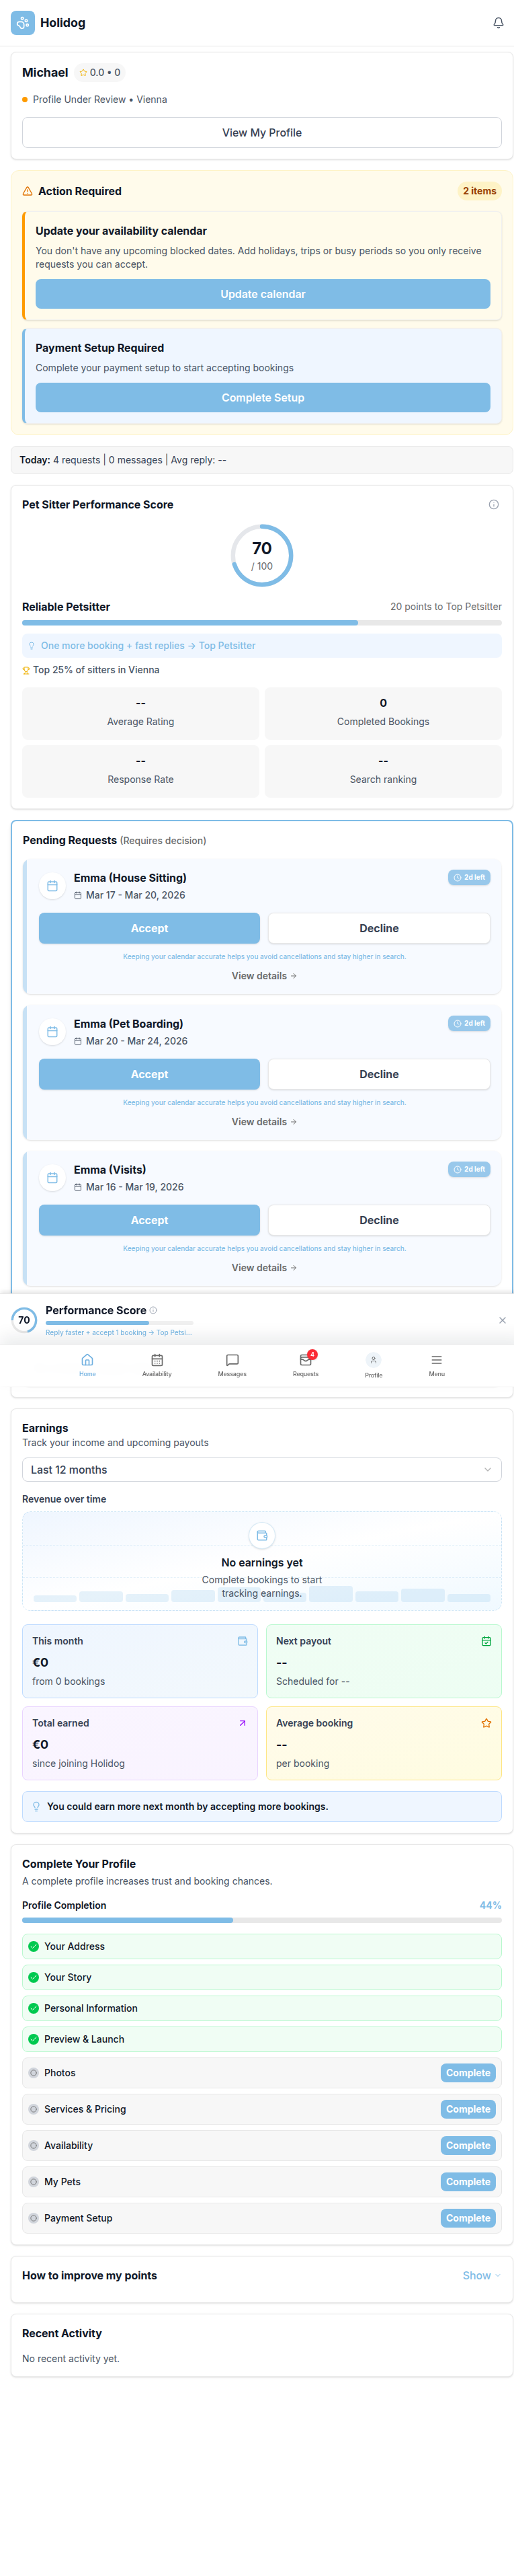Accept Emma (Visits) request
Viewport: 514px width, 2576px height.
tap(148, 1220)
